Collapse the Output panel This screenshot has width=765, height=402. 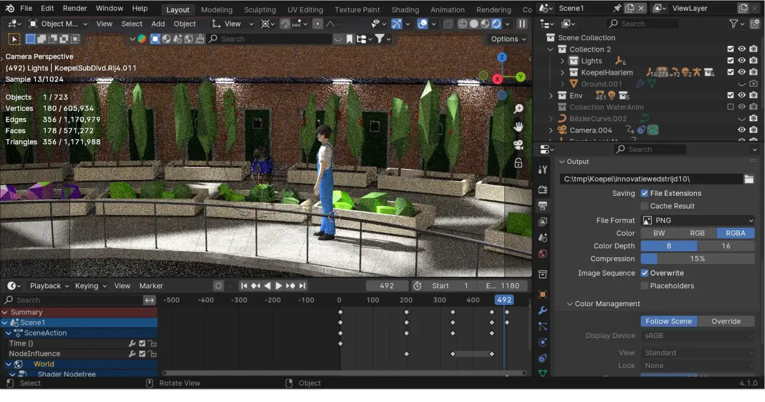point(561,162)
